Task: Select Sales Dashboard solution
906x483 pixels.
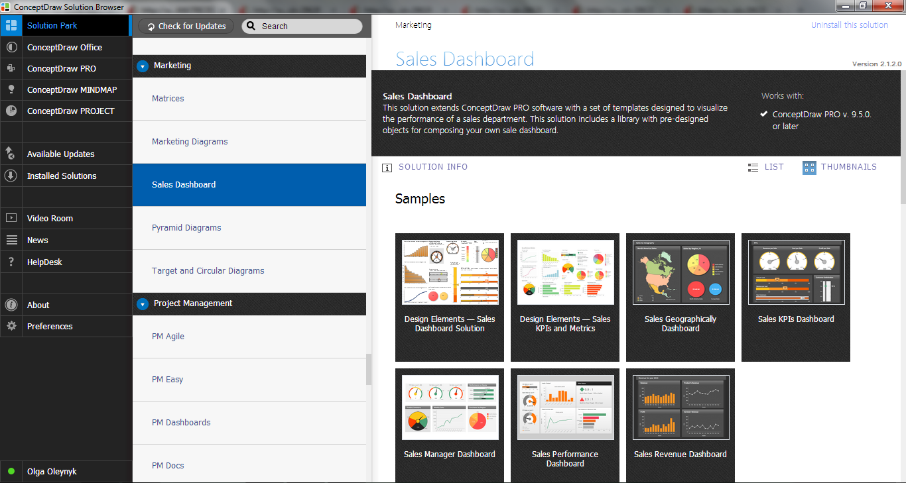Action: tap(249, 185)
